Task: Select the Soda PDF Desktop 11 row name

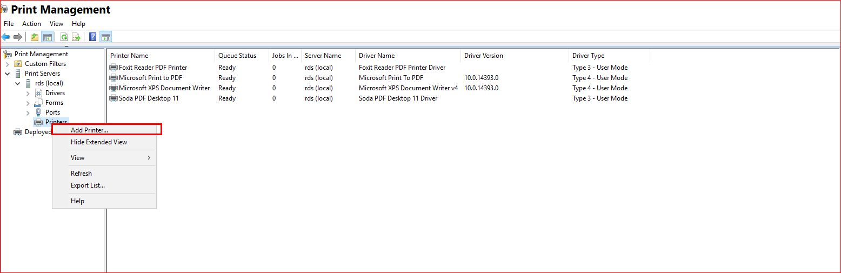Action: coord(149,98)
